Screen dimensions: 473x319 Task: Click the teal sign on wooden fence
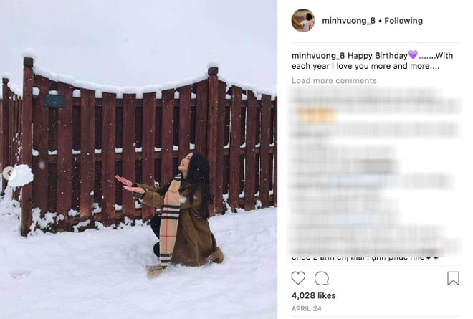tap(54, 101)
